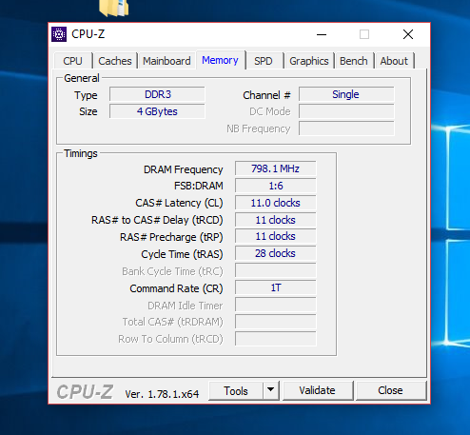Screen dimensions: 470x435
Task: Click the tRP 11 clocks value
Action: click(x=276, y=236)
